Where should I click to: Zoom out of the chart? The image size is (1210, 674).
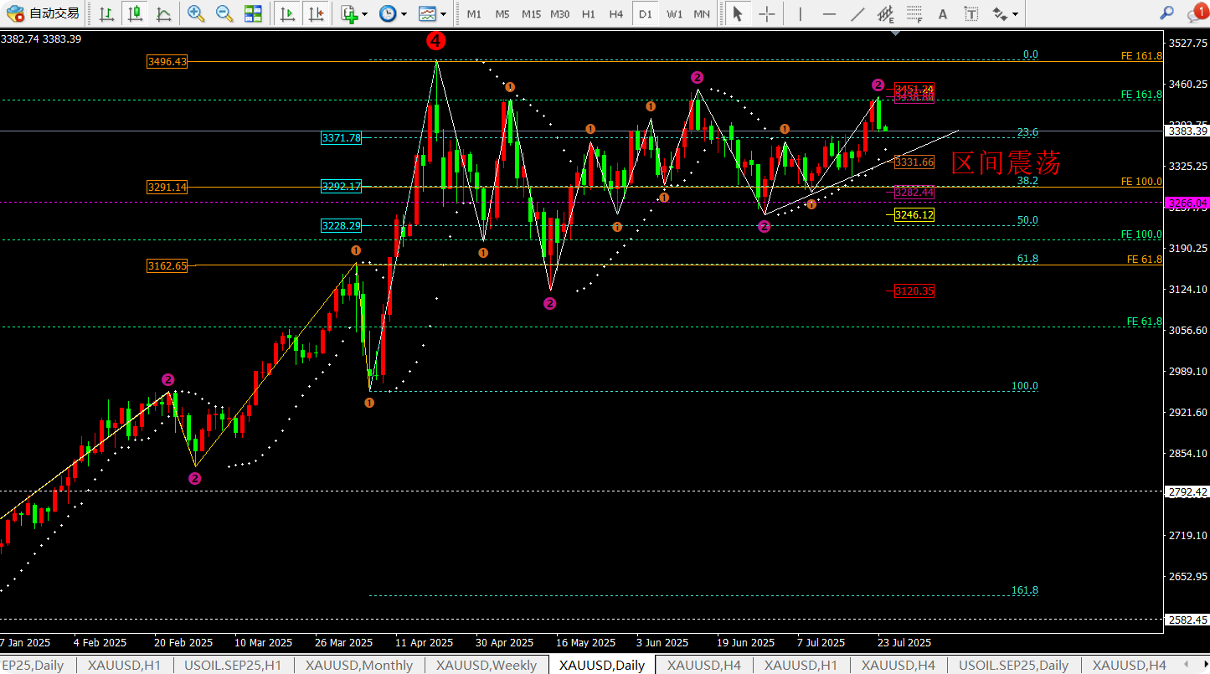coord(224,13)
